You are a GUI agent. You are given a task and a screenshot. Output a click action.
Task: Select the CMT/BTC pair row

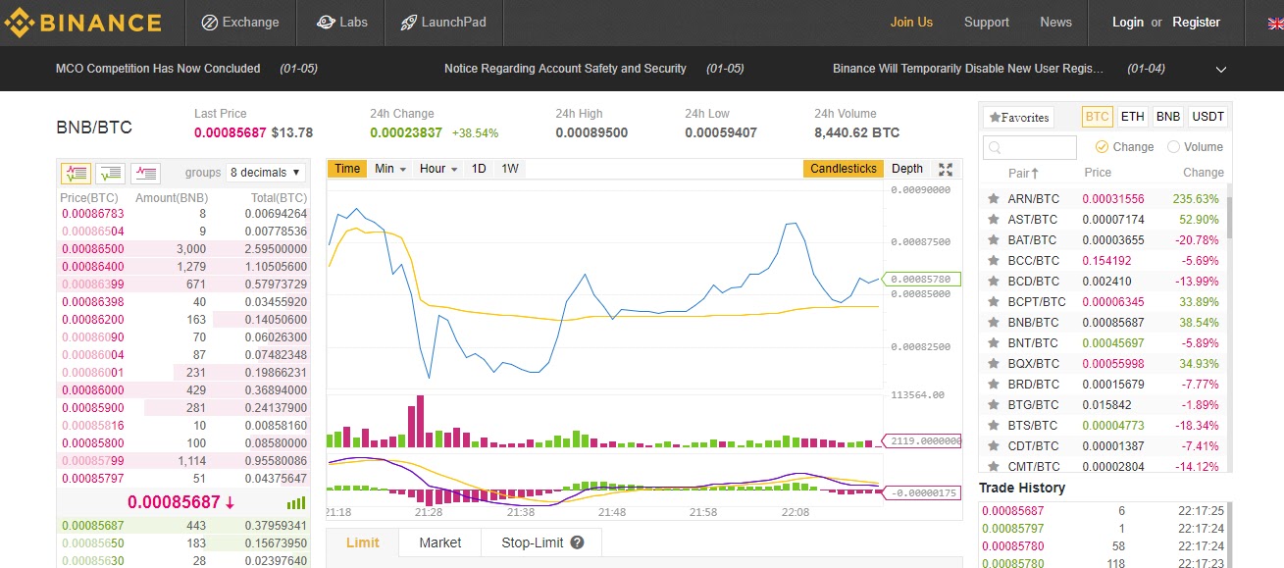point(1103,466)
